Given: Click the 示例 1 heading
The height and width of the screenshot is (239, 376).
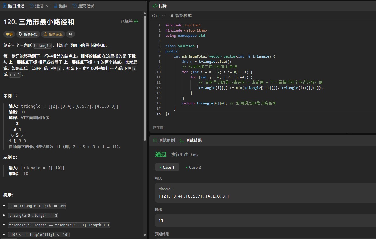Looking at the screenshot, I should click(10, 96).
